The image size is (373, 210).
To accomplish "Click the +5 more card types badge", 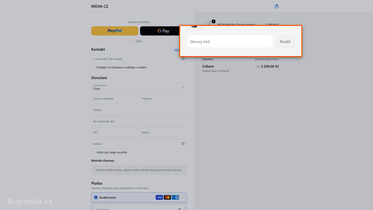I will [x=182, y=198].
